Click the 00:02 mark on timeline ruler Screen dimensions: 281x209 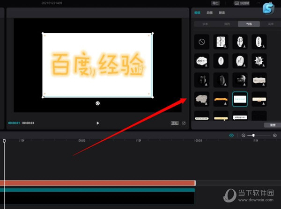pos(81,141)
